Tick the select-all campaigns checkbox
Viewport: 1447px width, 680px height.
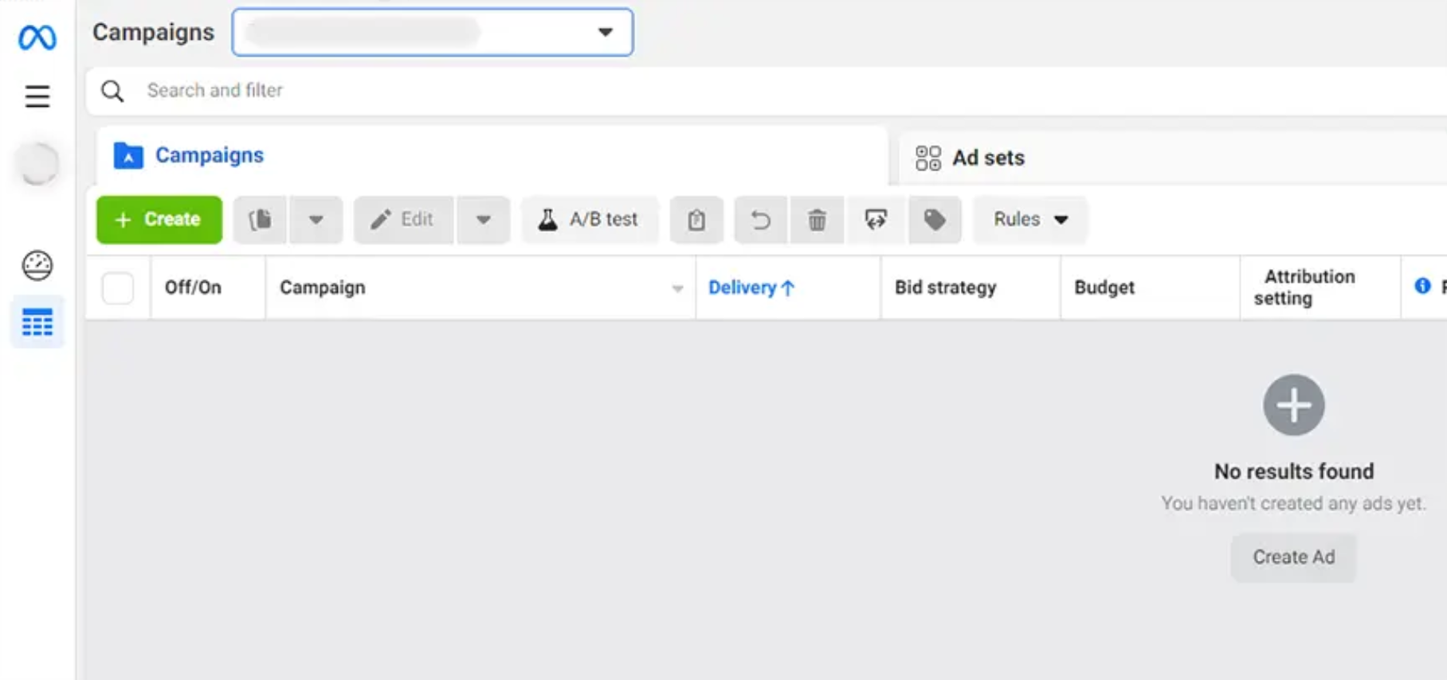pos(118,288)
